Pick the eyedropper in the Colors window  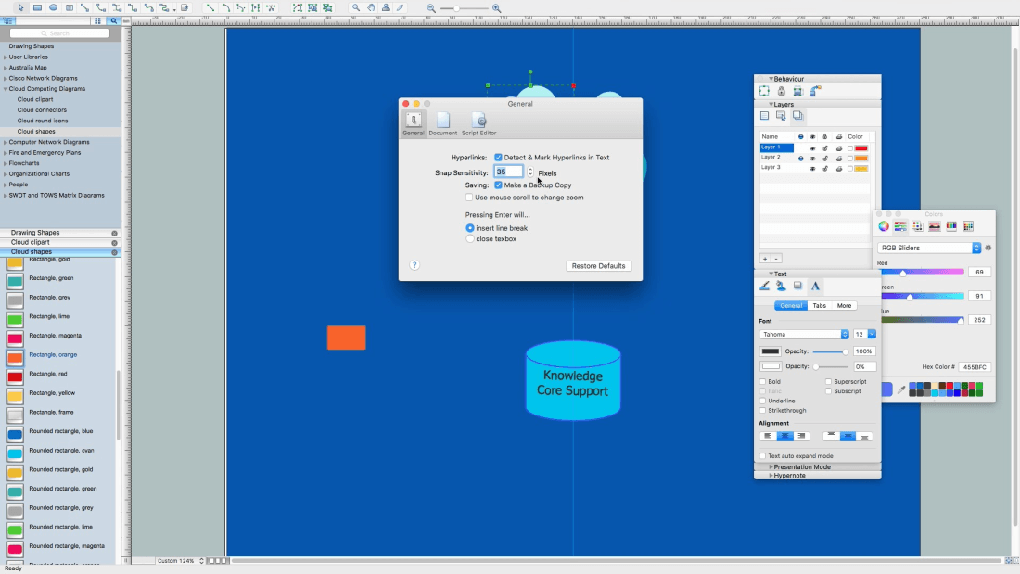900,390
